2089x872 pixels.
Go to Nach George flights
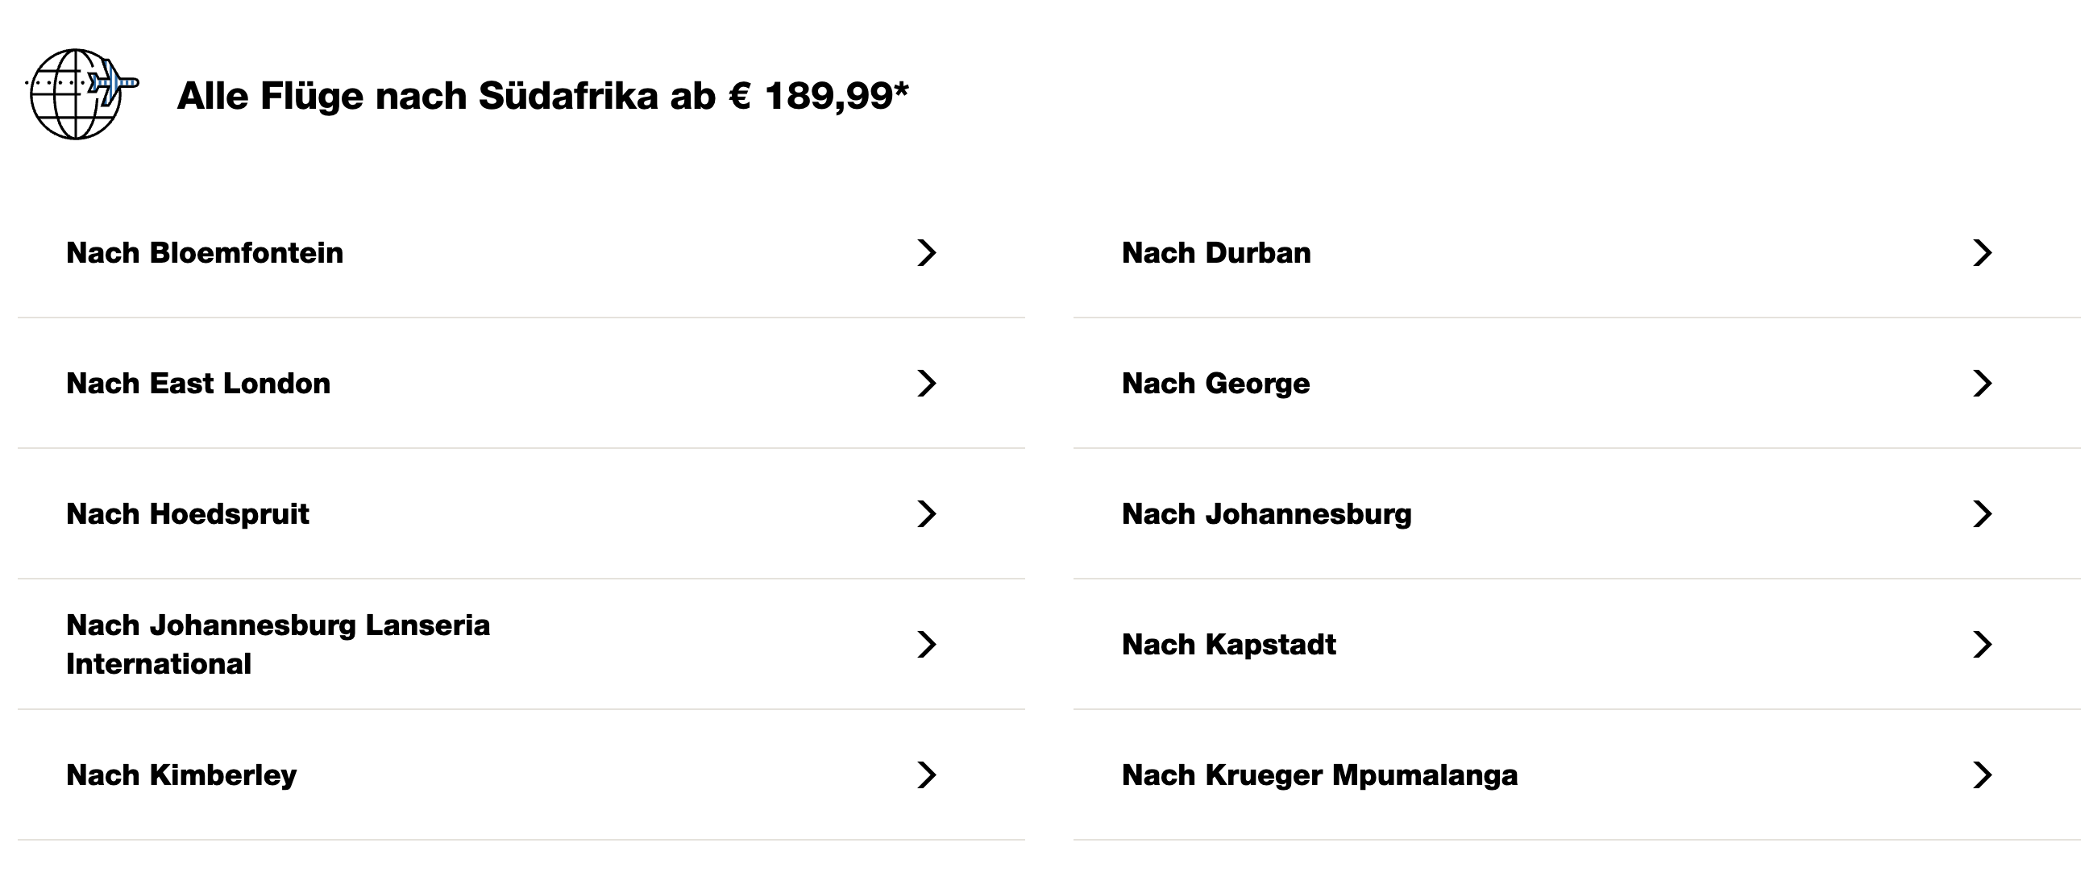(x=1215, y=384)
